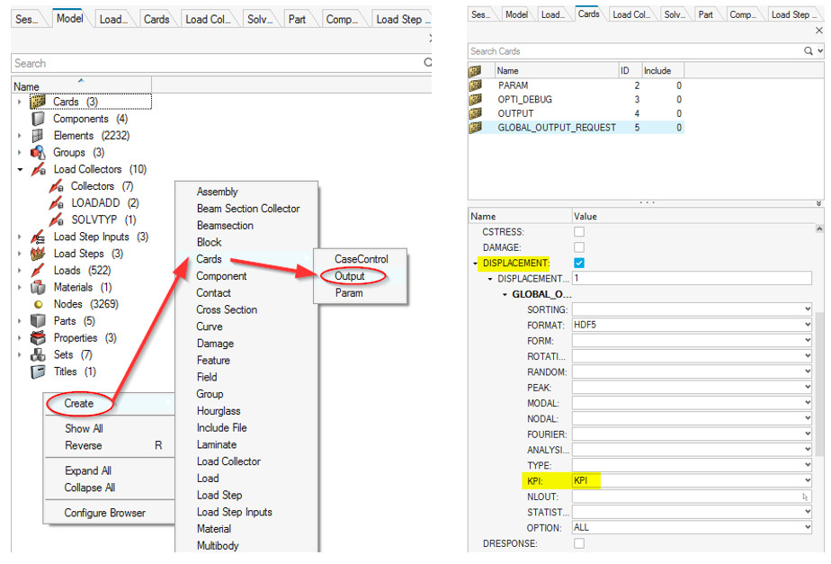Click the Materials tree icon
Viewport: 831px width, 564px height.
pos(38,288)
